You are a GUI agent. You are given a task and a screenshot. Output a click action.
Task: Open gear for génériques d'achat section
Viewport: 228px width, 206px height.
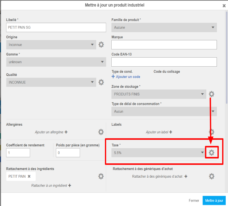pyautogui.click(x=212, y=176)
